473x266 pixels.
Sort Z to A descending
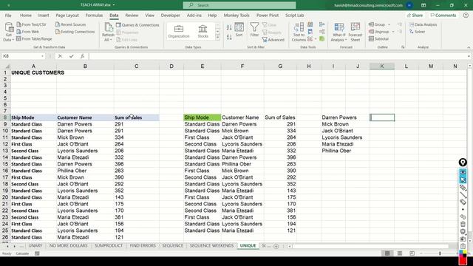(229, 37)
